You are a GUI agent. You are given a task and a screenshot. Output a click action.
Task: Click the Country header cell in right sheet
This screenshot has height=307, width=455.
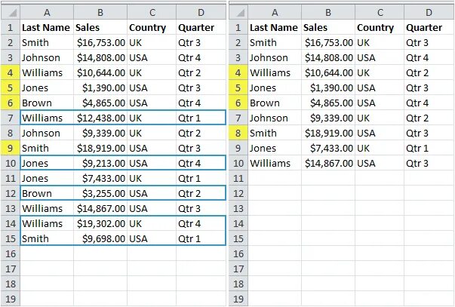coord(379,27)
